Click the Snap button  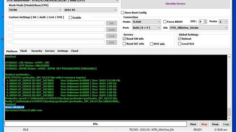click(x=215, y=124)
